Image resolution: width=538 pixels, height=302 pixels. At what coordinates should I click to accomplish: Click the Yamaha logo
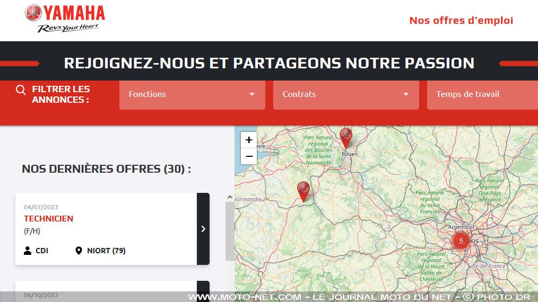click(65, 19)
